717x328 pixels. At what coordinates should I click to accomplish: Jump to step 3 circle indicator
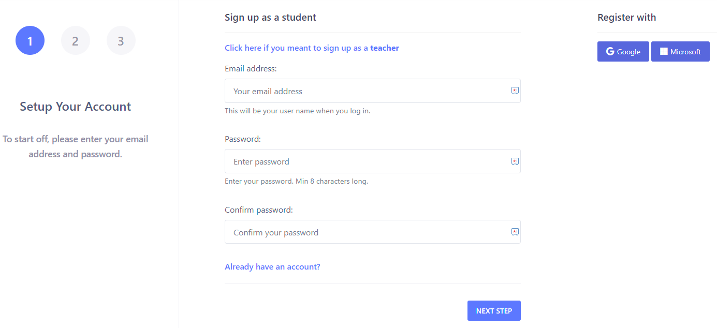pos(121,40)
